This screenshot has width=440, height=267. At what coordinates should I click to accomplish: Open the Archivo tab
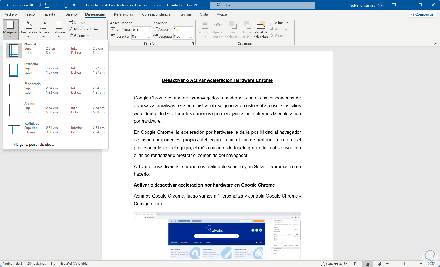coord(11,14)
